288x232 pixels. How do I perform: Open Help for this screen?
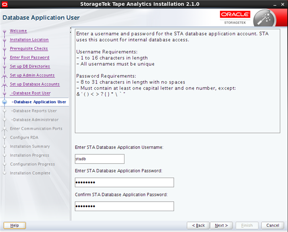click(x=15, y=225)
